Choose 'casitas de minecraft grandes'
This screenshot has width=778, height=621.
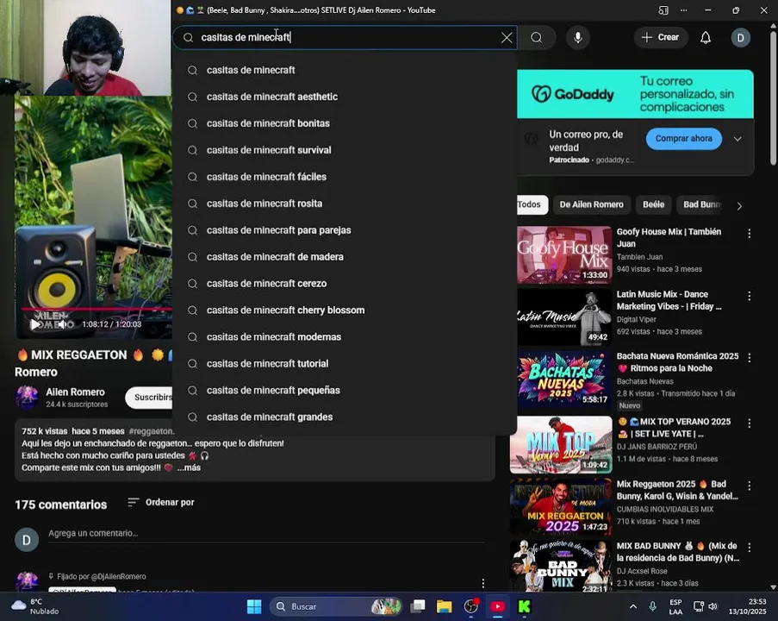[x=345, y=417]
